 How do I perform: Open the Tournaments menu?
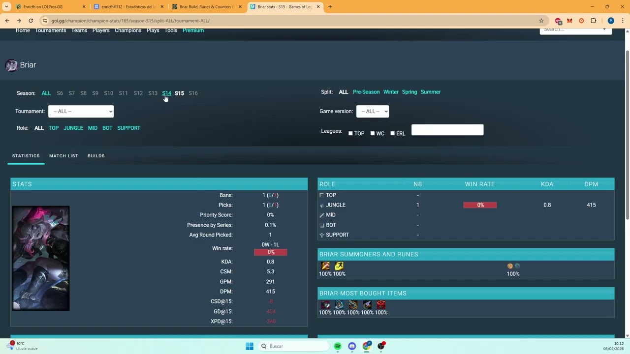click(51, 30)
